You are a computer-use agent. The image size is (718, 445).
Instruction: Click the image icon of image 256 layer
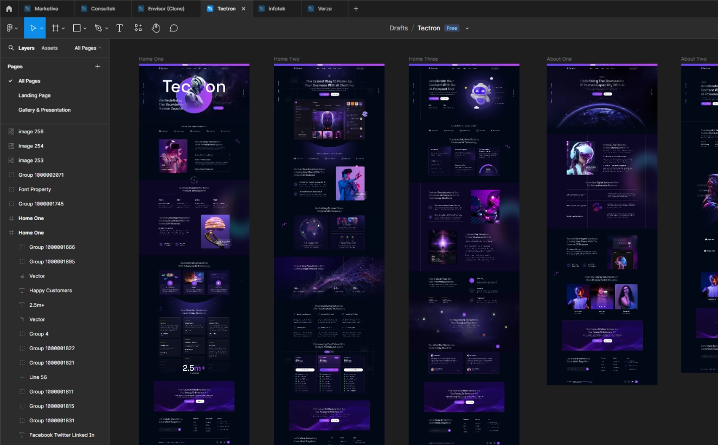[x=11, y=131]
